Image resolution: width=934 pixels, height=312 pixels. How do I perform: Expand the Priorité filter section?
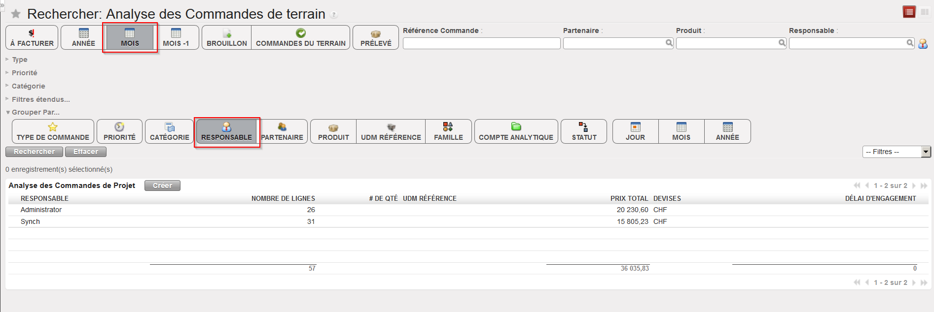(21, 73)
